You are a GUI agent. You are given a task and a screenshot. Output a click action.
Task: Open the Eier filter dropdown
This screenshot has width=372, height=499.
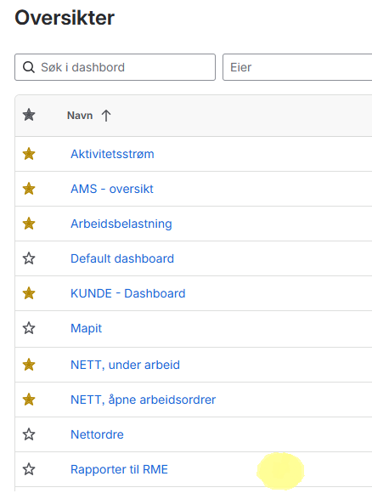(x=297, y=67)
